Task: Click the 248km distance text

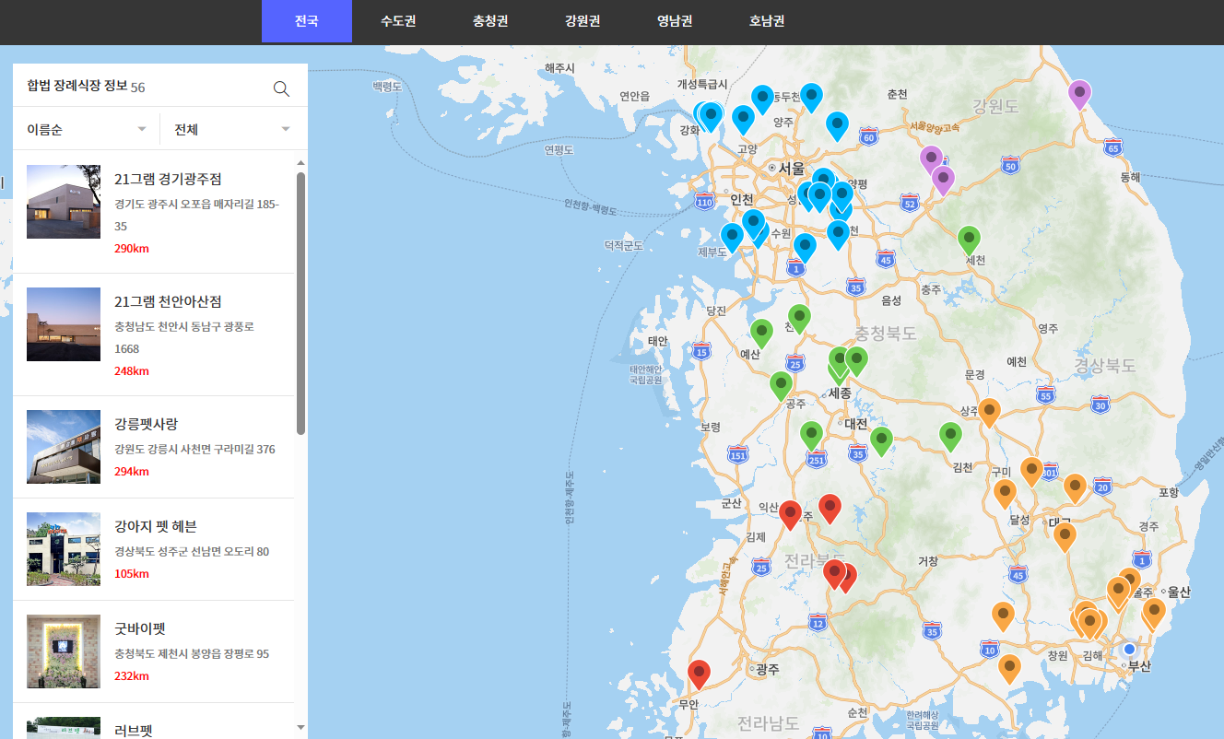Action: (132, 371)
